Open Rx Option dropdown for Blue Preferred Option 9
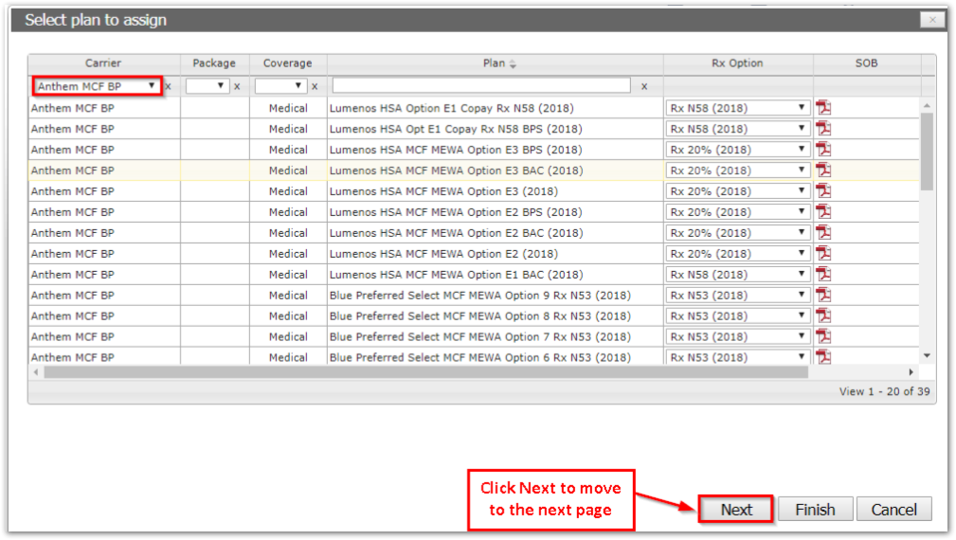 click(x=738, y=295)
